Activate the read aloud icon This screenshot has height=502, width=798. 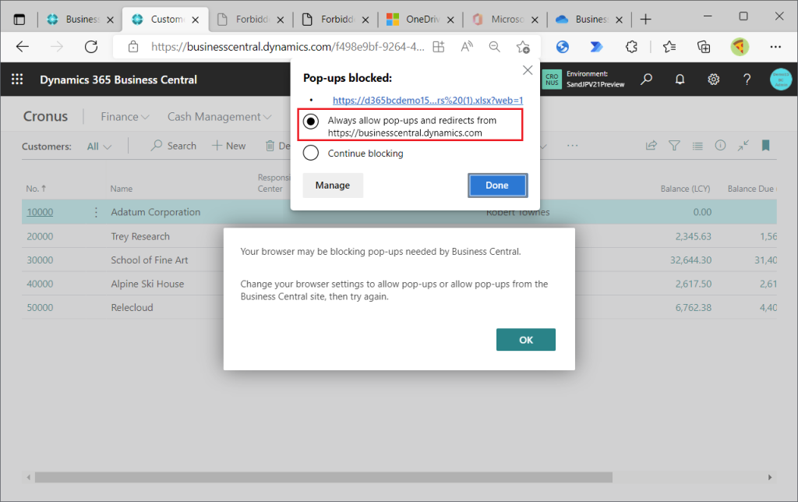point(467,47)
